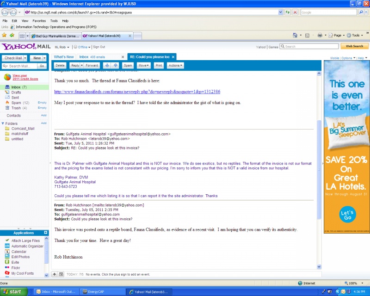Collapse the Folders section triangle
This screenshot has width=370, height=296.
coord(3,123)
